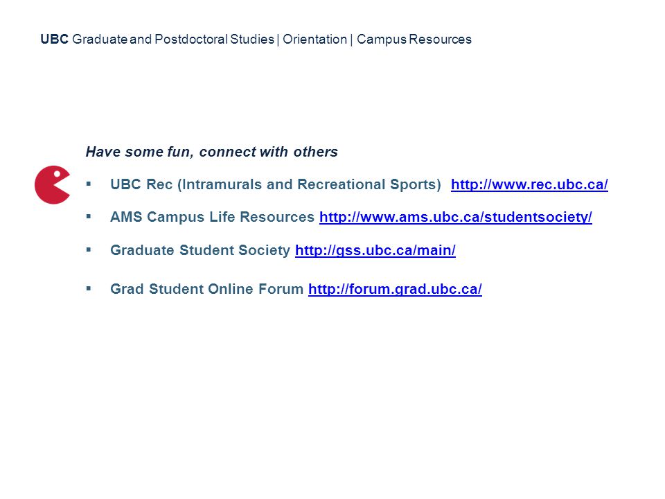
Task: Click the bullet beside AMS Campus Life
Action: point(89,216)
